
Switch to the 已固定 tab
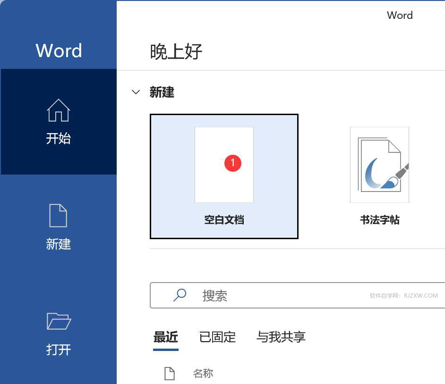(217, 337)
